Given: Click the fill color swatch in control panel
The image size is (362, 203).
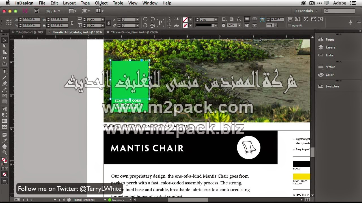Looking at the screenshot, I should point(185,20).
